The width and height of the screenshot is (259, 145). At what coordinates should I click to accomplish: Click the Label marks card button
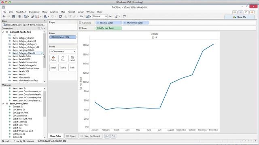pyautogui.click(x=72, y=58)
